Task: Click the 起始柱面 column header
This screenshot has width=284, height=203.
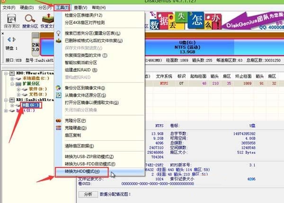Action: [198, 76]
